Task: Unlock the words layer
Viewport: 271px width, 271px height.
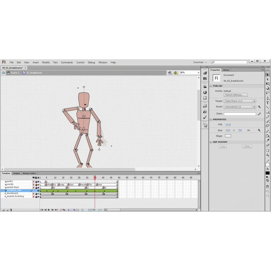Action: (x=36, y=184)
